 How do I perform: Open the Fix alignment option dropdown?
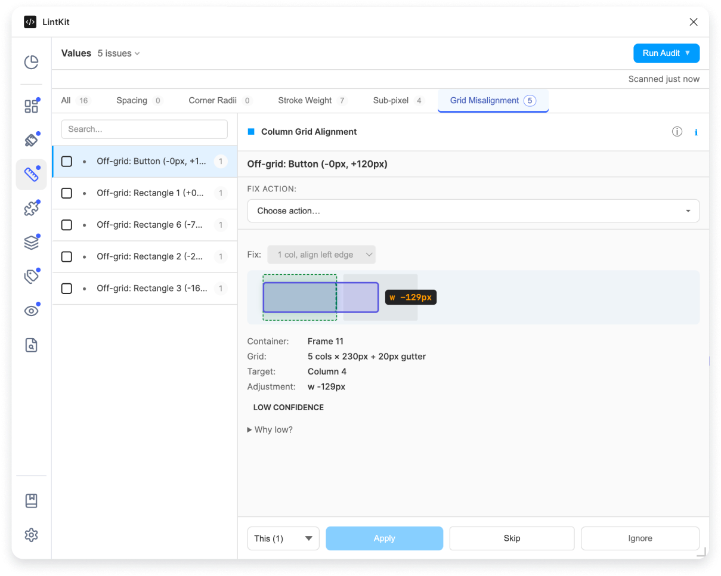pyautogui.click(x=321, y=255)
